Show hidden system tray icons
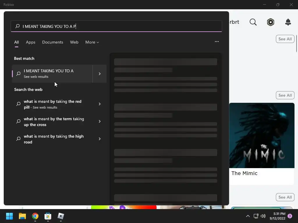 [248, 216]
